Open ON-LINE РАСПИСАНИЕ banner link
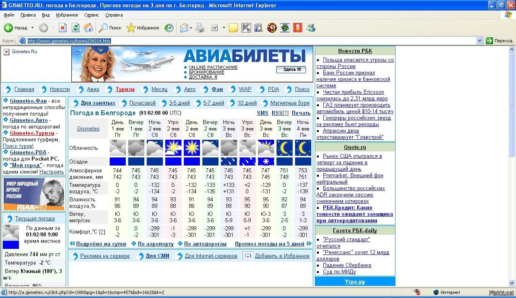Screen dimensions: 516x298 point(213,67)
